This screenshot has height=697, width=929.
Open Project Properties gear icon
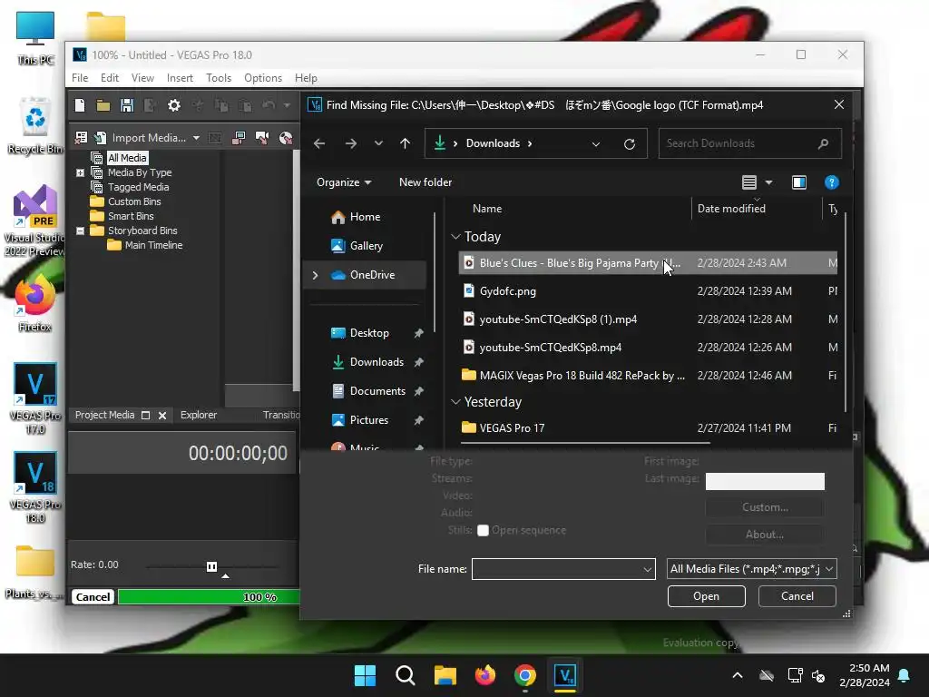[173, 105]
